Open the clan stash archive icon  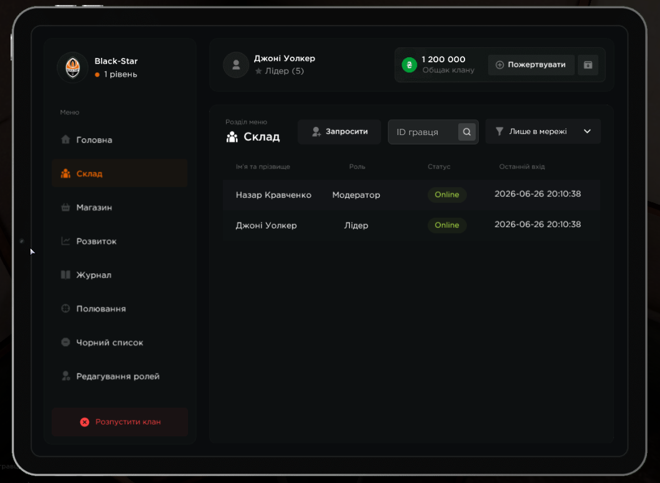click(588, 65)
